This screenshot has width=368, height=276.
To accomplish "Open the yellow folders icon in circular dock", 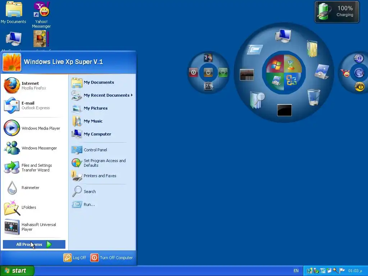I will coord(312,49).
